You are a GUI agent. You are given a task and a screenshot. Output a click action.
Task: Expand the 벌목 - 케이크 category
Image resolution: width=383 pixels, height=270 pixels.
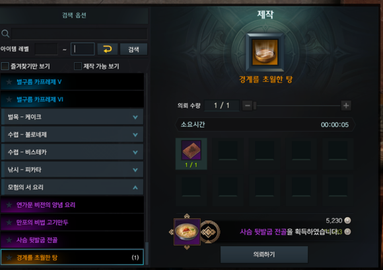click(72, 117)
